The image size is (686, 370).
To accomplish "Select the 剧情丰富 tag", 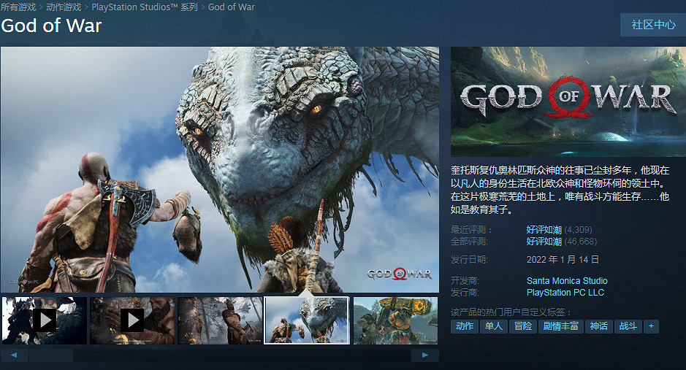I will pyautogui.click(x=561, y=326).
